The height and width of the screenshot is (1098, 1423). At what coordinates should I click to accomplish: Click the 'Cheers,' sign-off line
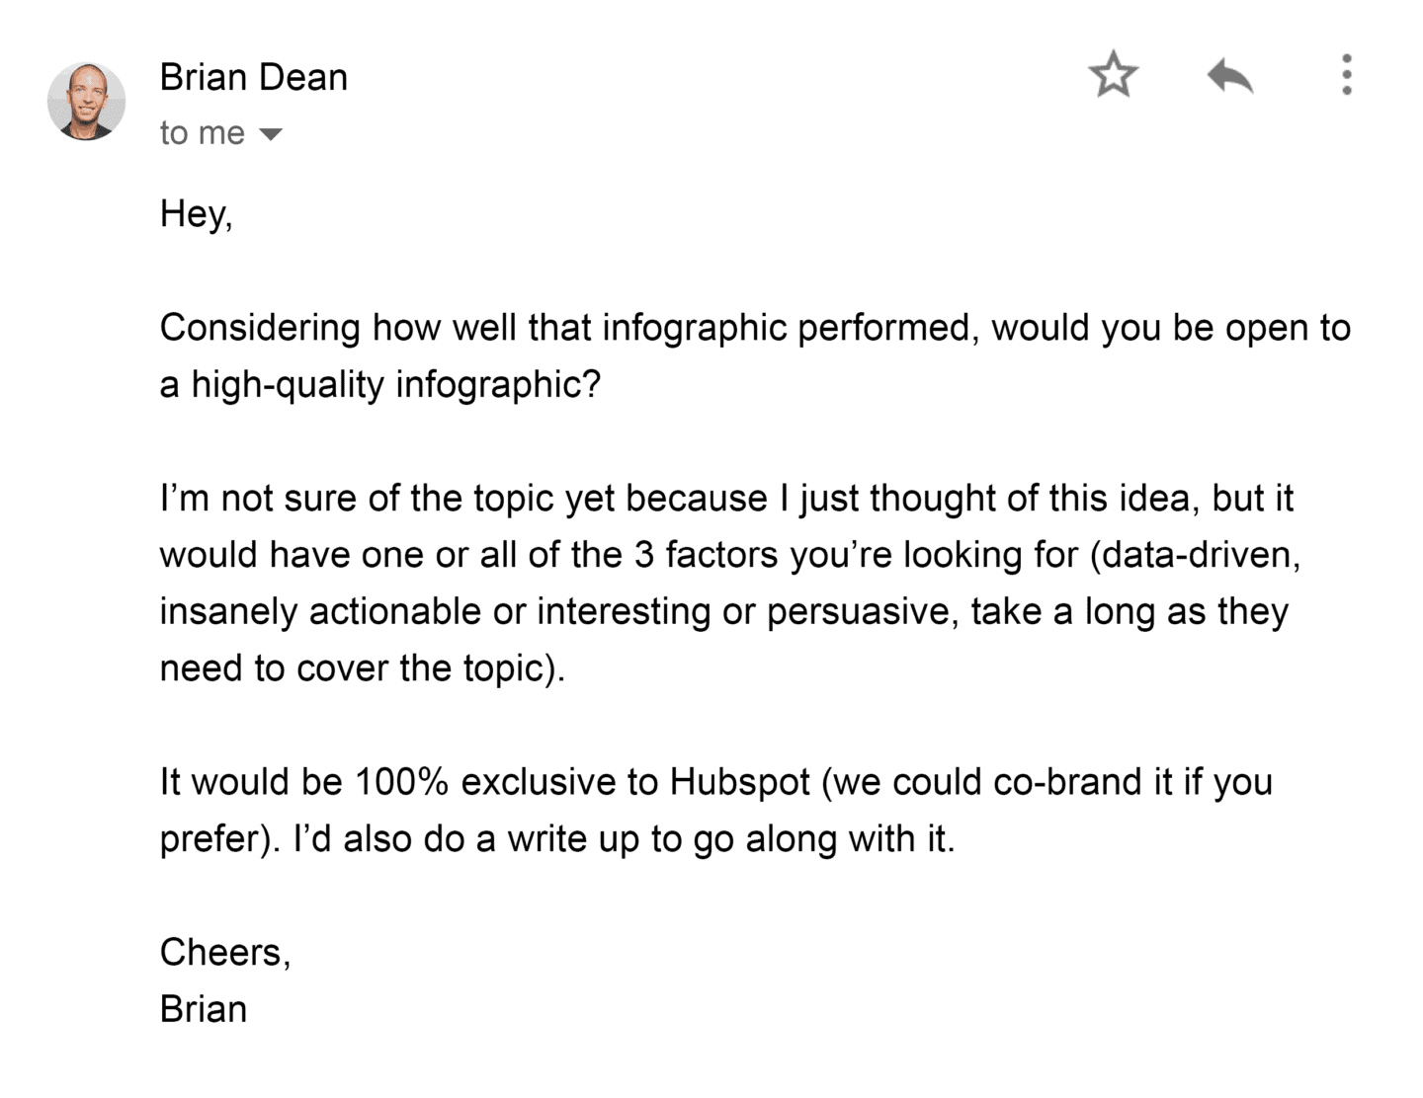click(225, 952)
